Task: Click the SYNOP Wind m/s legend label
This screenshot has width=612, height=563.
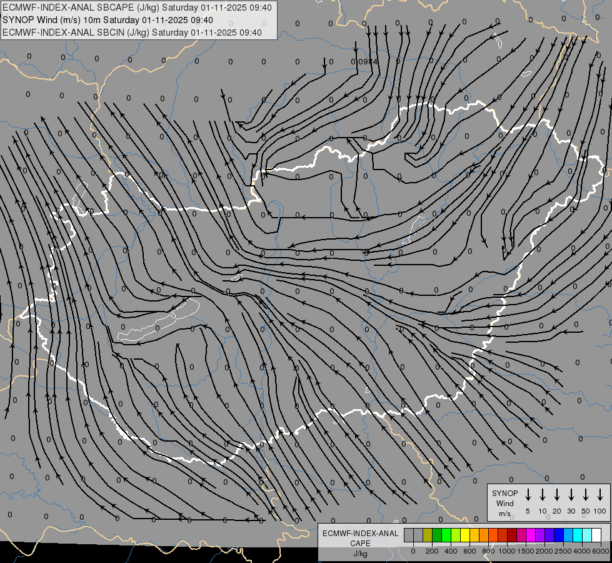Action: click(504, 503)
